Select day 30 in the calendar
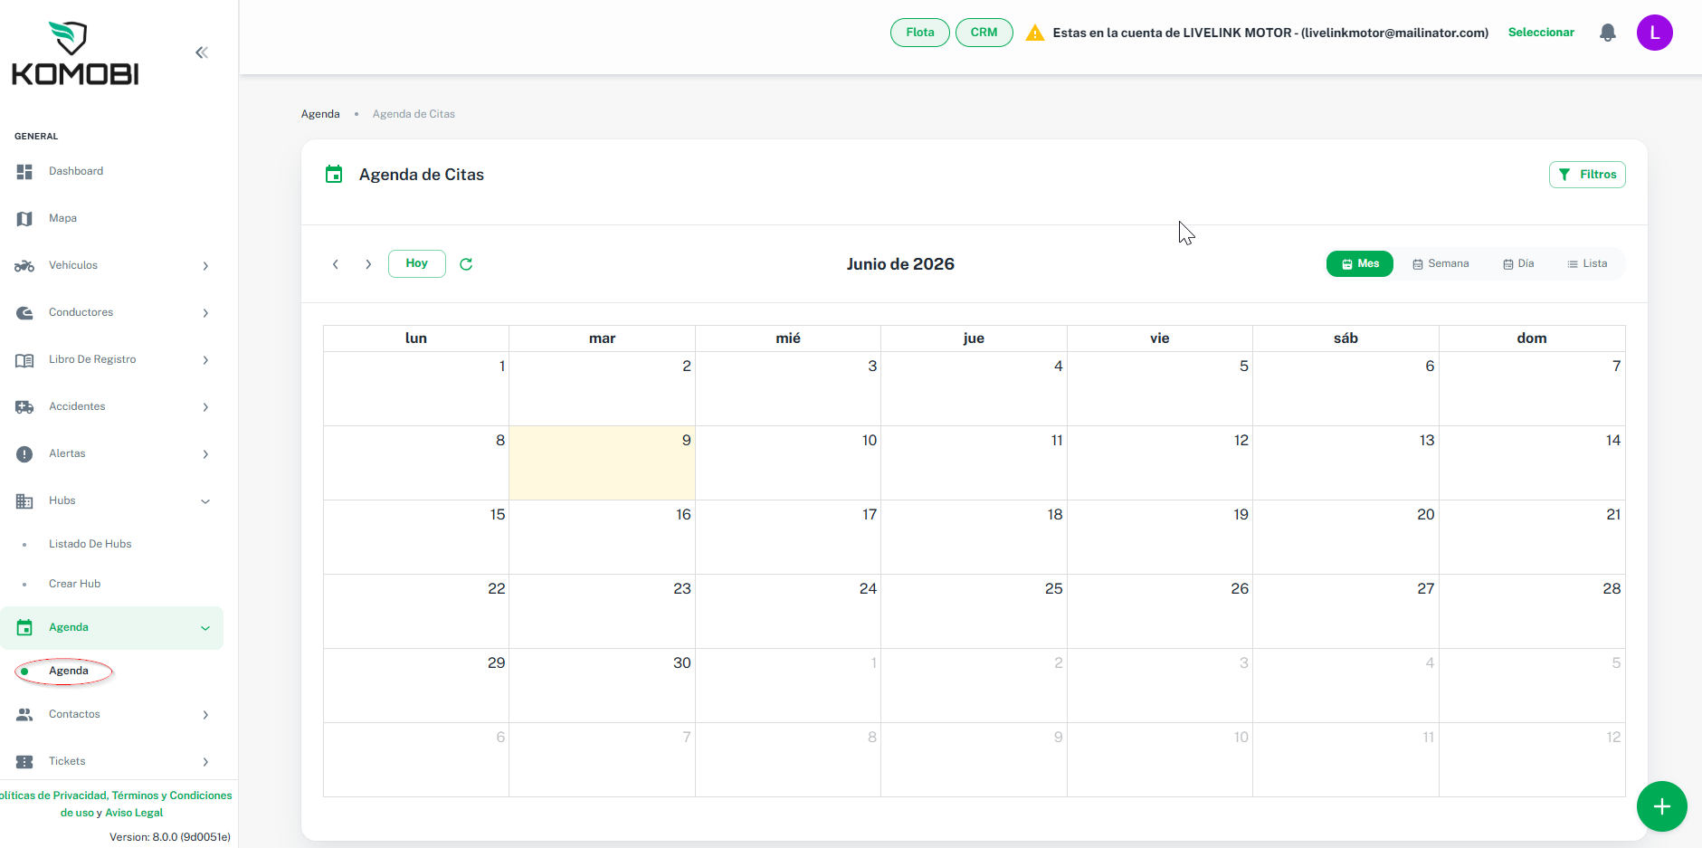Screen dimensions: 1702x848 [x=602, y=685]
